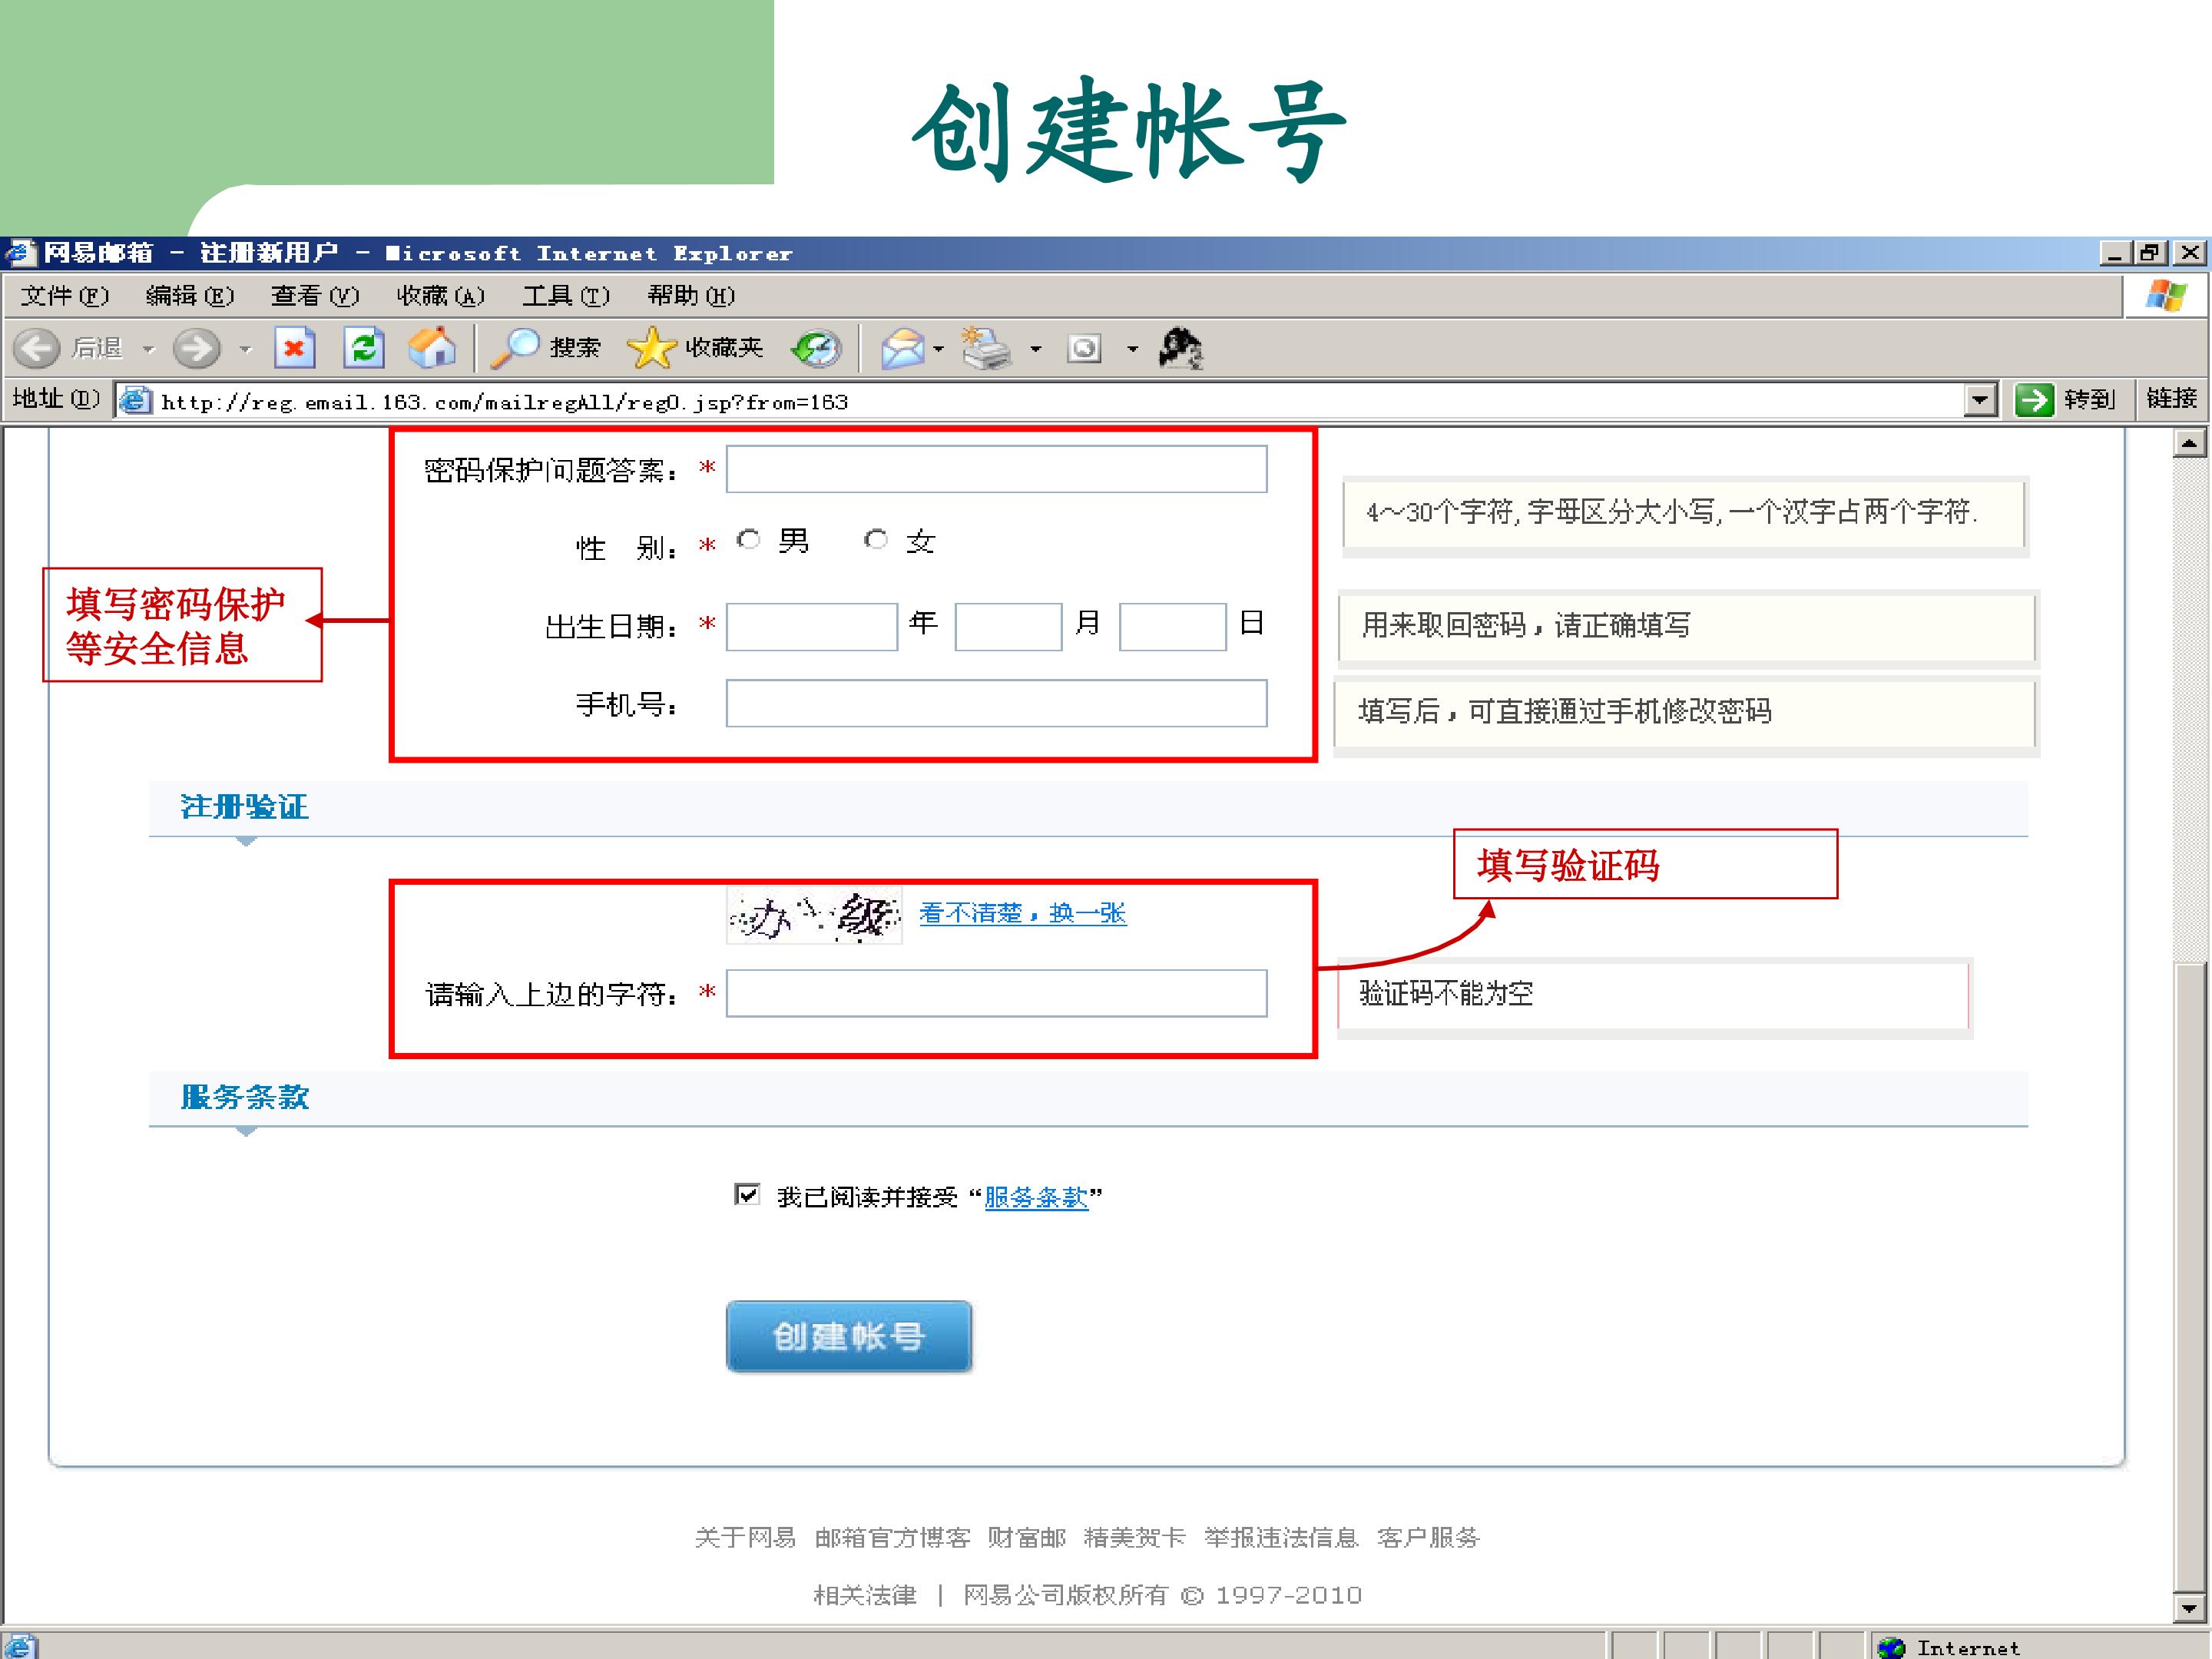Select the 男 gender radio button
Viewport: 2212px width, 1659px height.
[x=748, y=540]
